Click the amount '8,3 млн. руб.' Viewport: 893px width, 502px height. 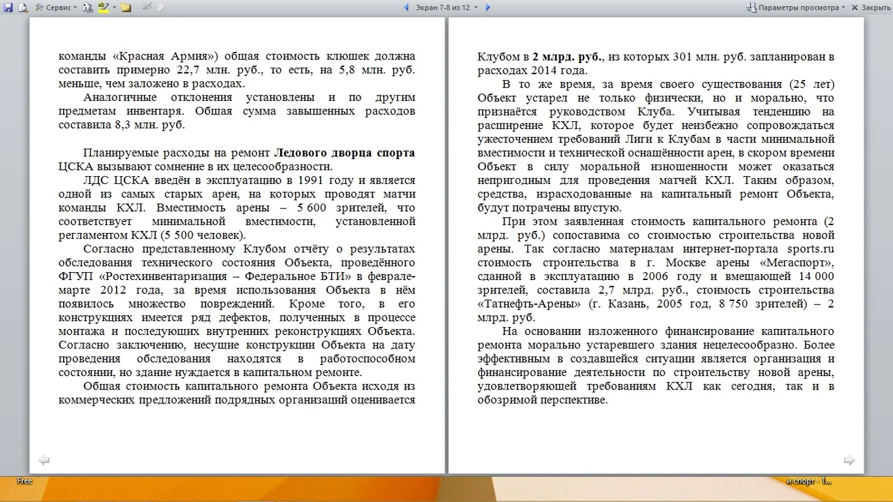point(149,125)
